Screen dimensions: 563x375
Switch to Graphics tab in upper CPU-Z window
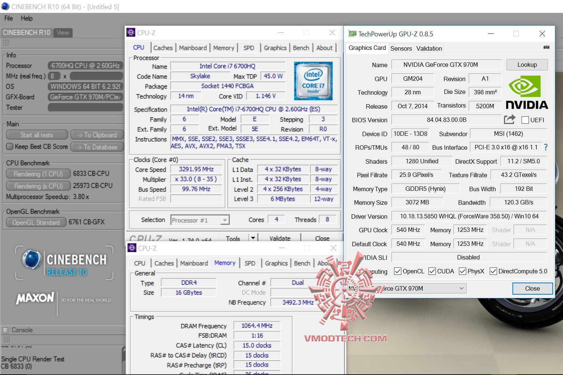tap(275, 48)
